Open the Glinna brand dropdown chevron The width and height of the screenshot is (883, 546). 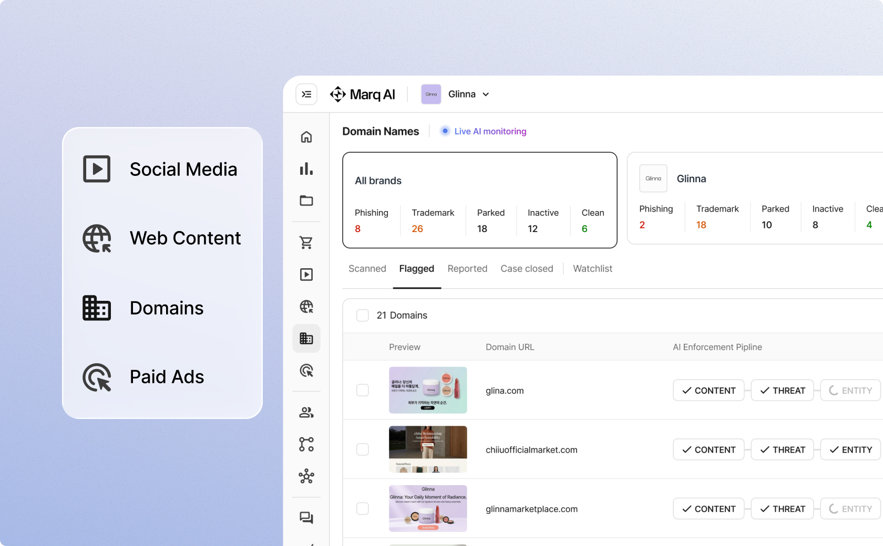point(486,94)
